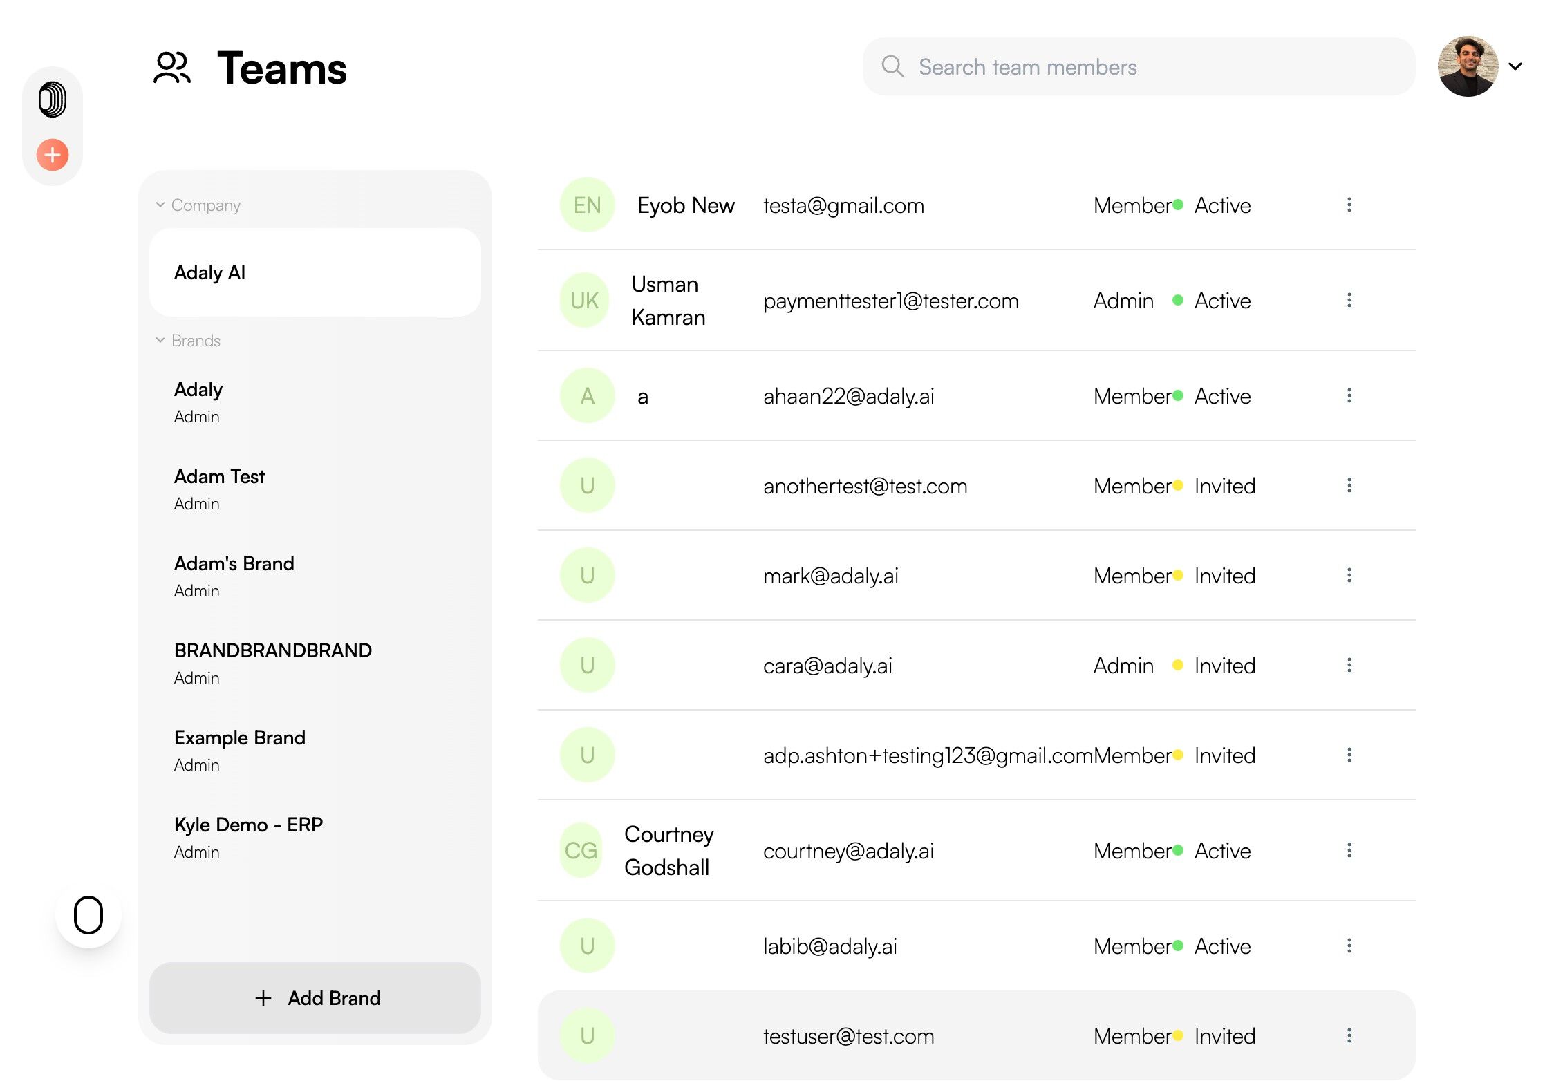1554x1081 pixels.
Task: Click the Adaly logo icon in left rail
Action: [x=53, y=100]
